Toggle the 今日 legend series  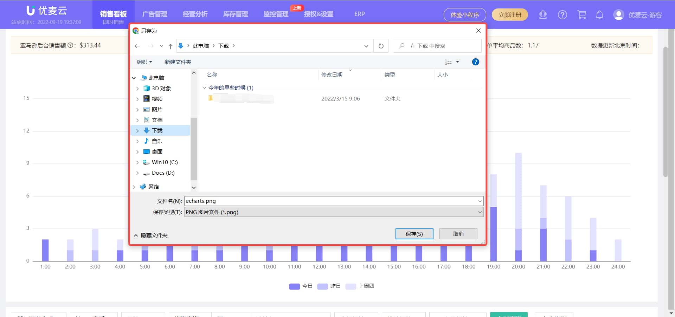pos(301,286)
